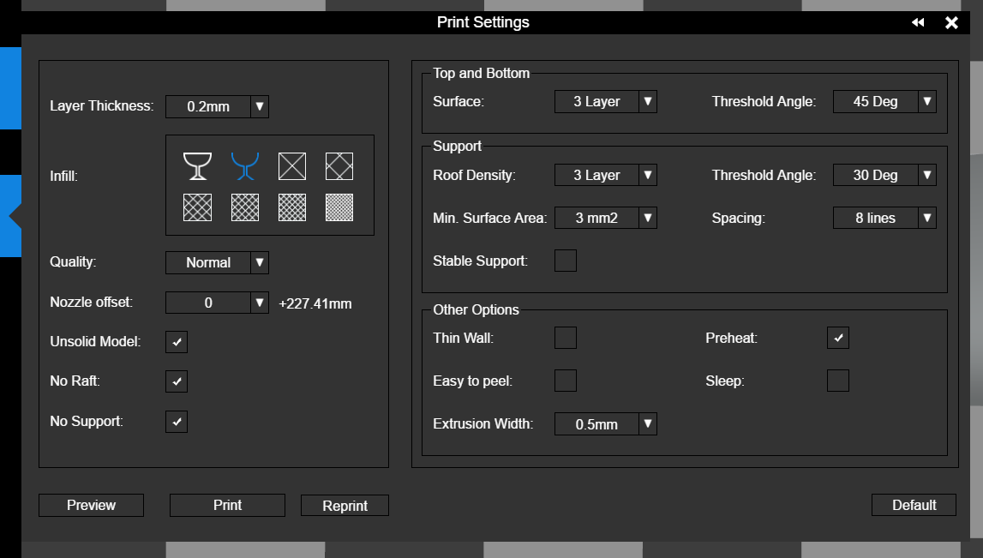Open the Surface 3 Layer dropdown
This screenshot has width=983, height=558.
click(606, 101)
